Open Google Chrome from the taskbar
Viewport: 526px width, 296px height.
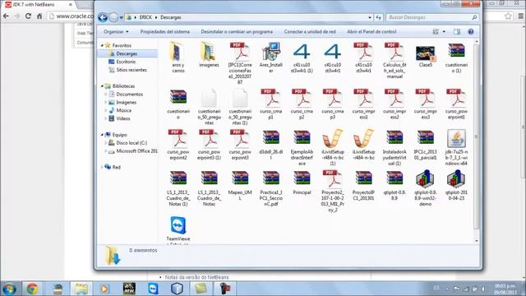[x=32, y=289]
